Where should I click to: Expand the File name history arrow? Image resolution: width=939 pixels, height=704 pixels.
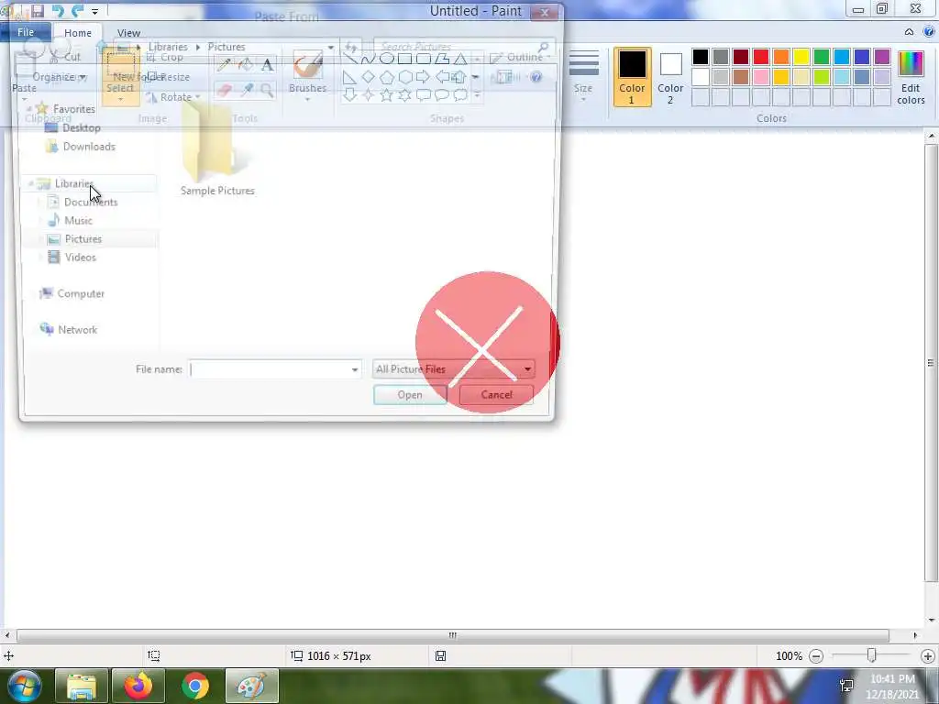(x=355, y=370)
